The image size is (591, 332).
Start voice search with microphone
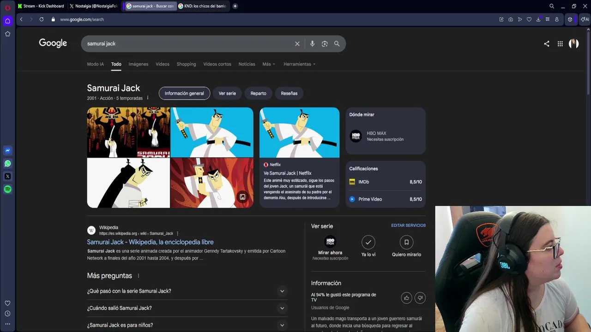click(x=312, y=44)
